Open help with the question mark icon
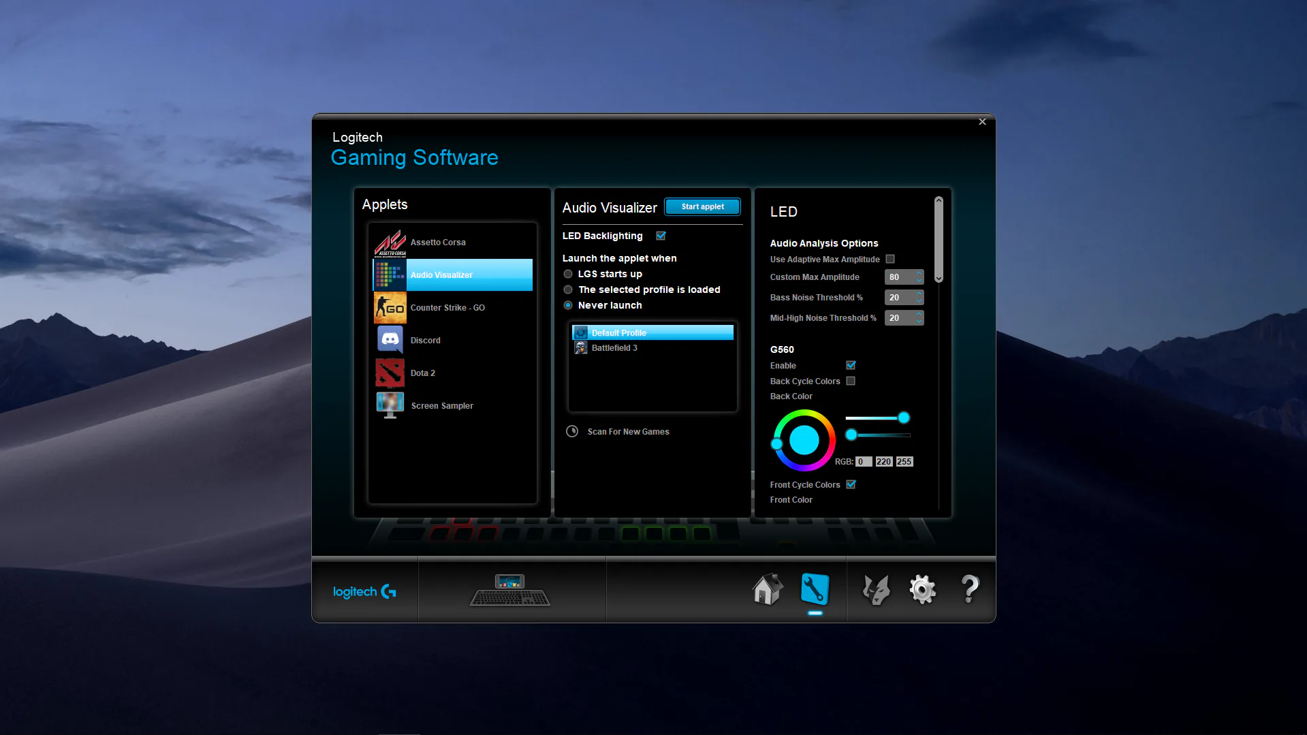This screenshot has height=735, width=1307. [970, 589]
